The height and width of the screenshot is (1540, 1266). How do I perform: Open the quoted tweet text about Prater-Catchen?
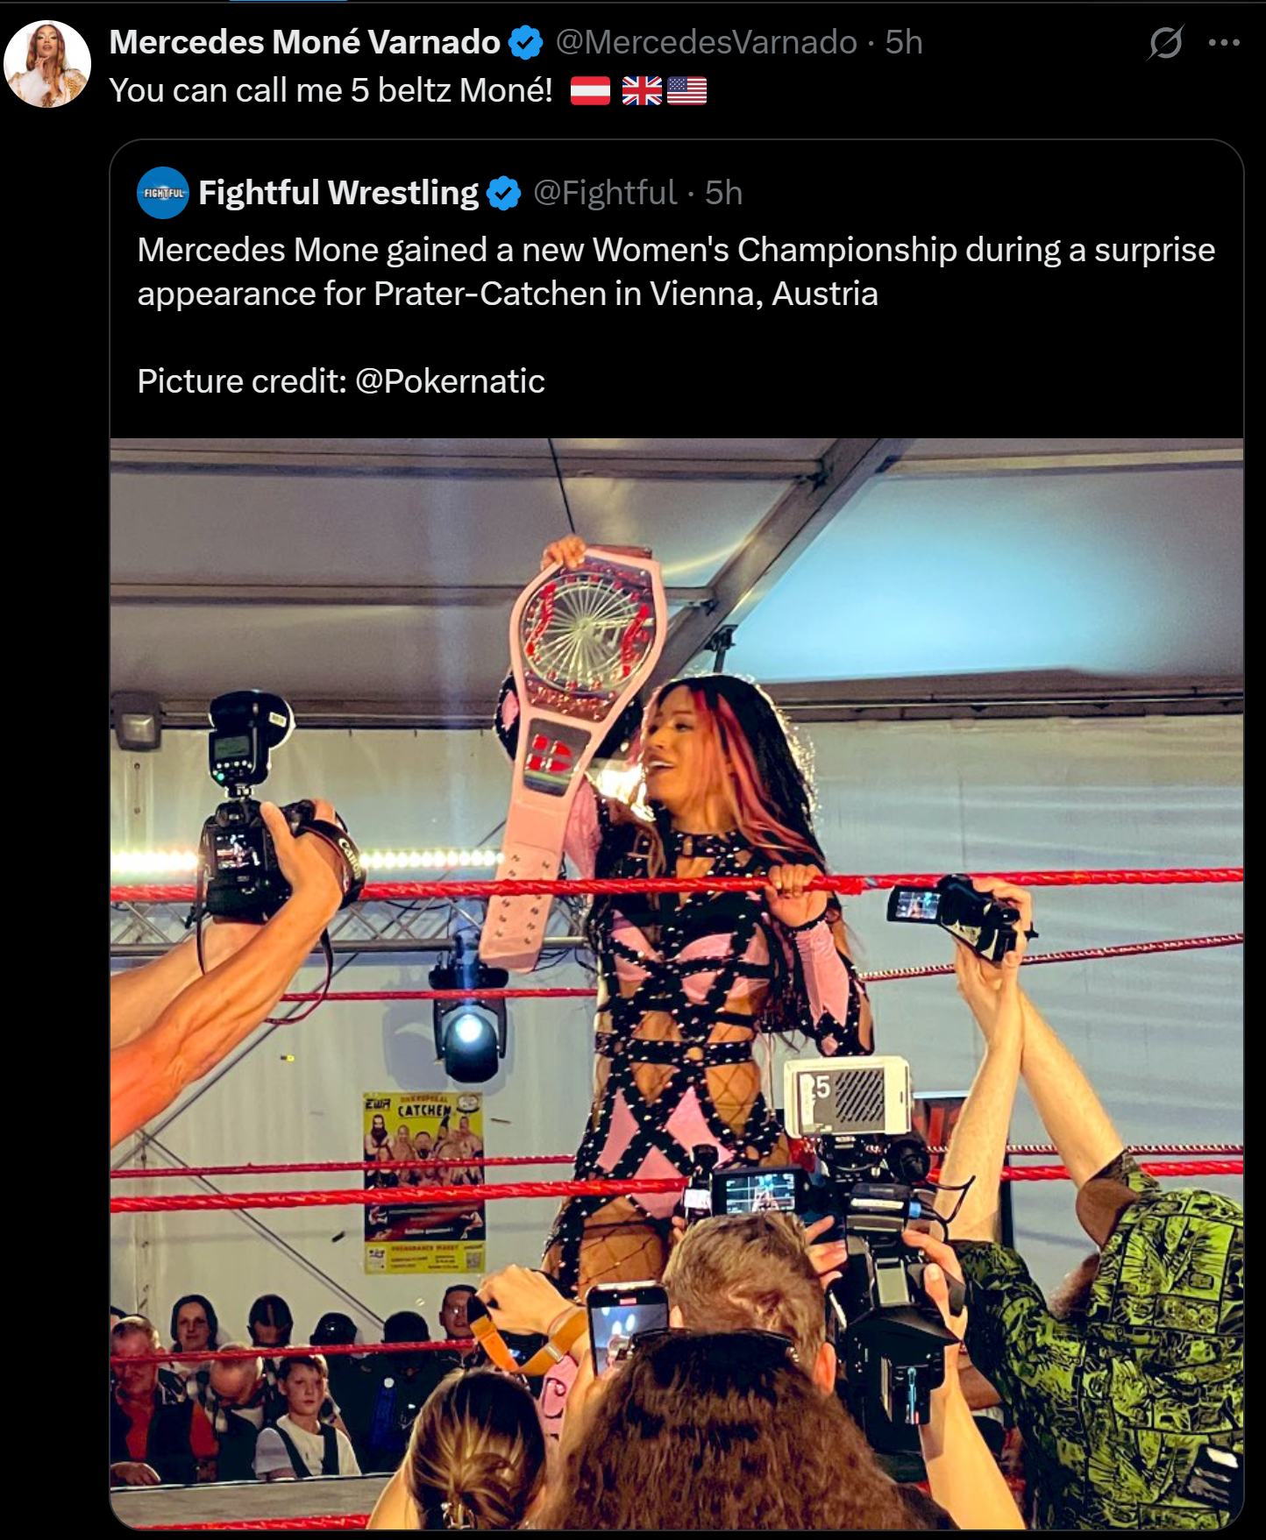pyautogui.click(x=676, y=272)
